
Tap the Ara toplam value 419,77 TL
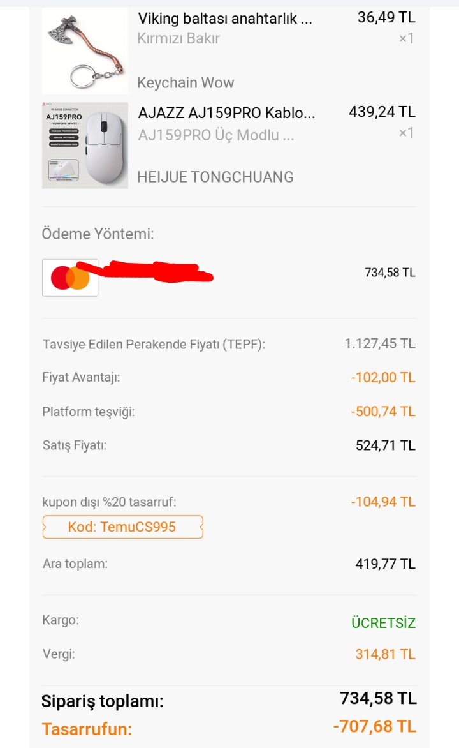click(x=385, y=564)
